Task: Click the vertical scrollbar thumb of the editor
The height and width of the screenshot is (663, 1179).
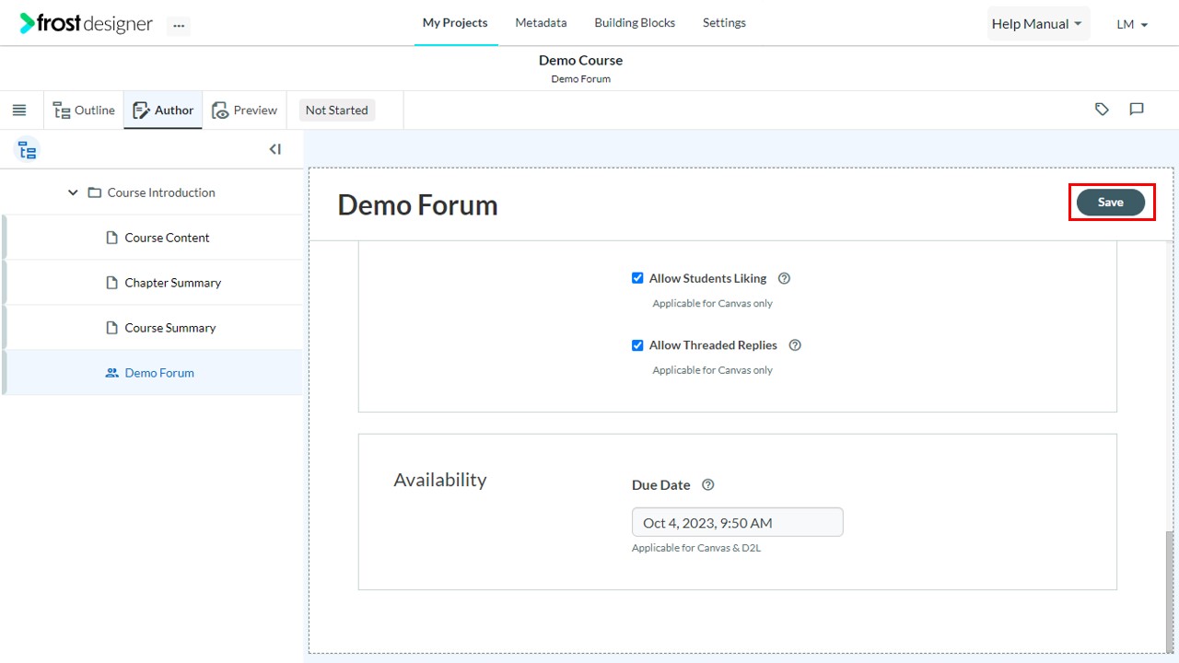Action: (1171, 592)
